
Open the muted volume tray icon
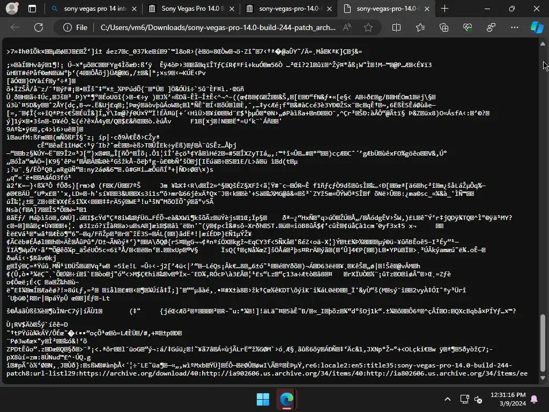click(478, 399)
